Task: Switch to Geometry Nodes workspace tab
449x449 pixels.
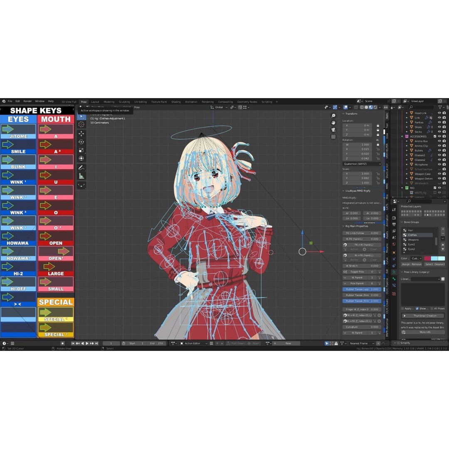Action: click(247, 102)
